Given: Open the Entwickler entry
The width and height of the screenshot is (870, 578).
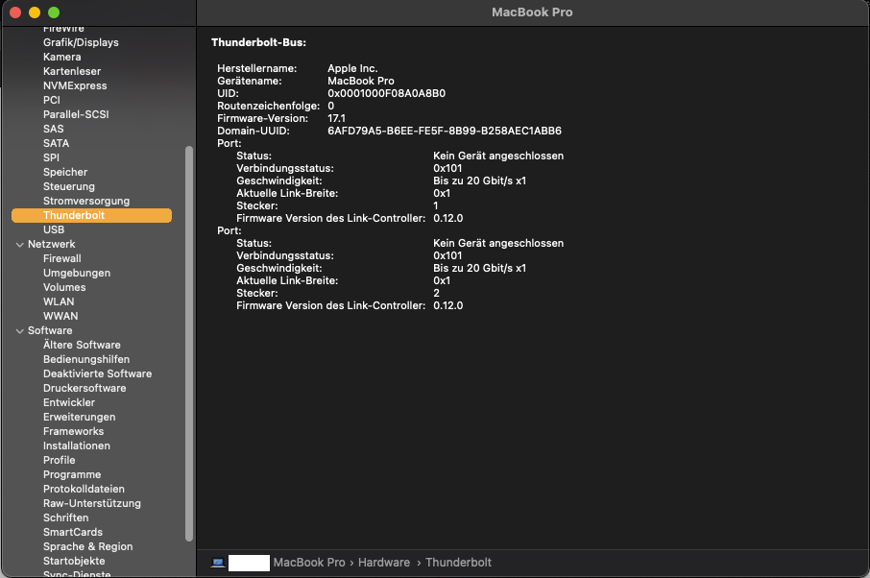Looking at the screenshot, I should [x=69, y=403].
